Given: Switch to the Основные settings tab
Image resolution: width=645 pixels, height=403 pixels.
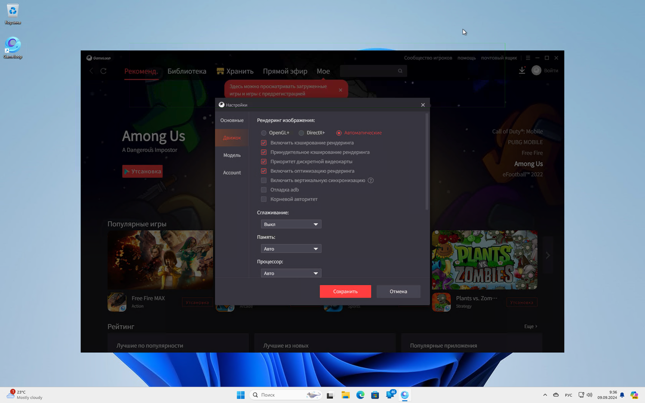Looking at the screenshot, I should pos(232,120).
